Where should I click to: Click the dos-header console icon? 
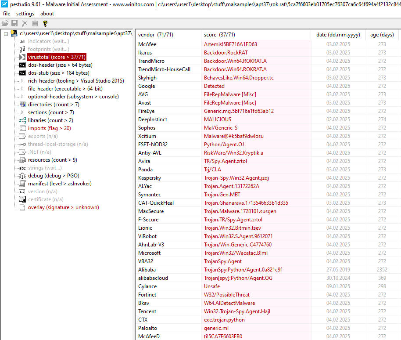pos(22,65)
